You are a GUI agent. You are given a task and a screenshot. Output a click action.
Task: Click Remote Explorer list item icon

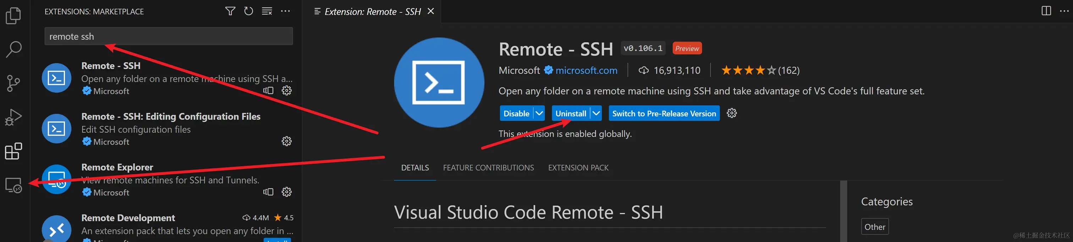pyautogui.click(x=57, y=179)
